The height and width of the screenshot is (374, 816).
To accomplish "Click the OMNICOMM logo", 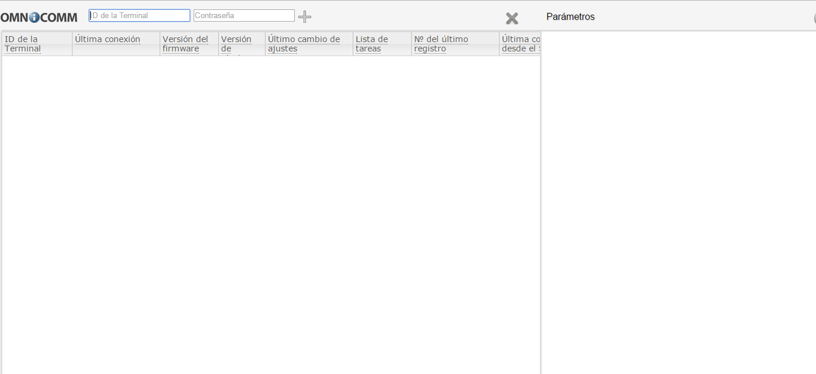I will tap(39, 18).
